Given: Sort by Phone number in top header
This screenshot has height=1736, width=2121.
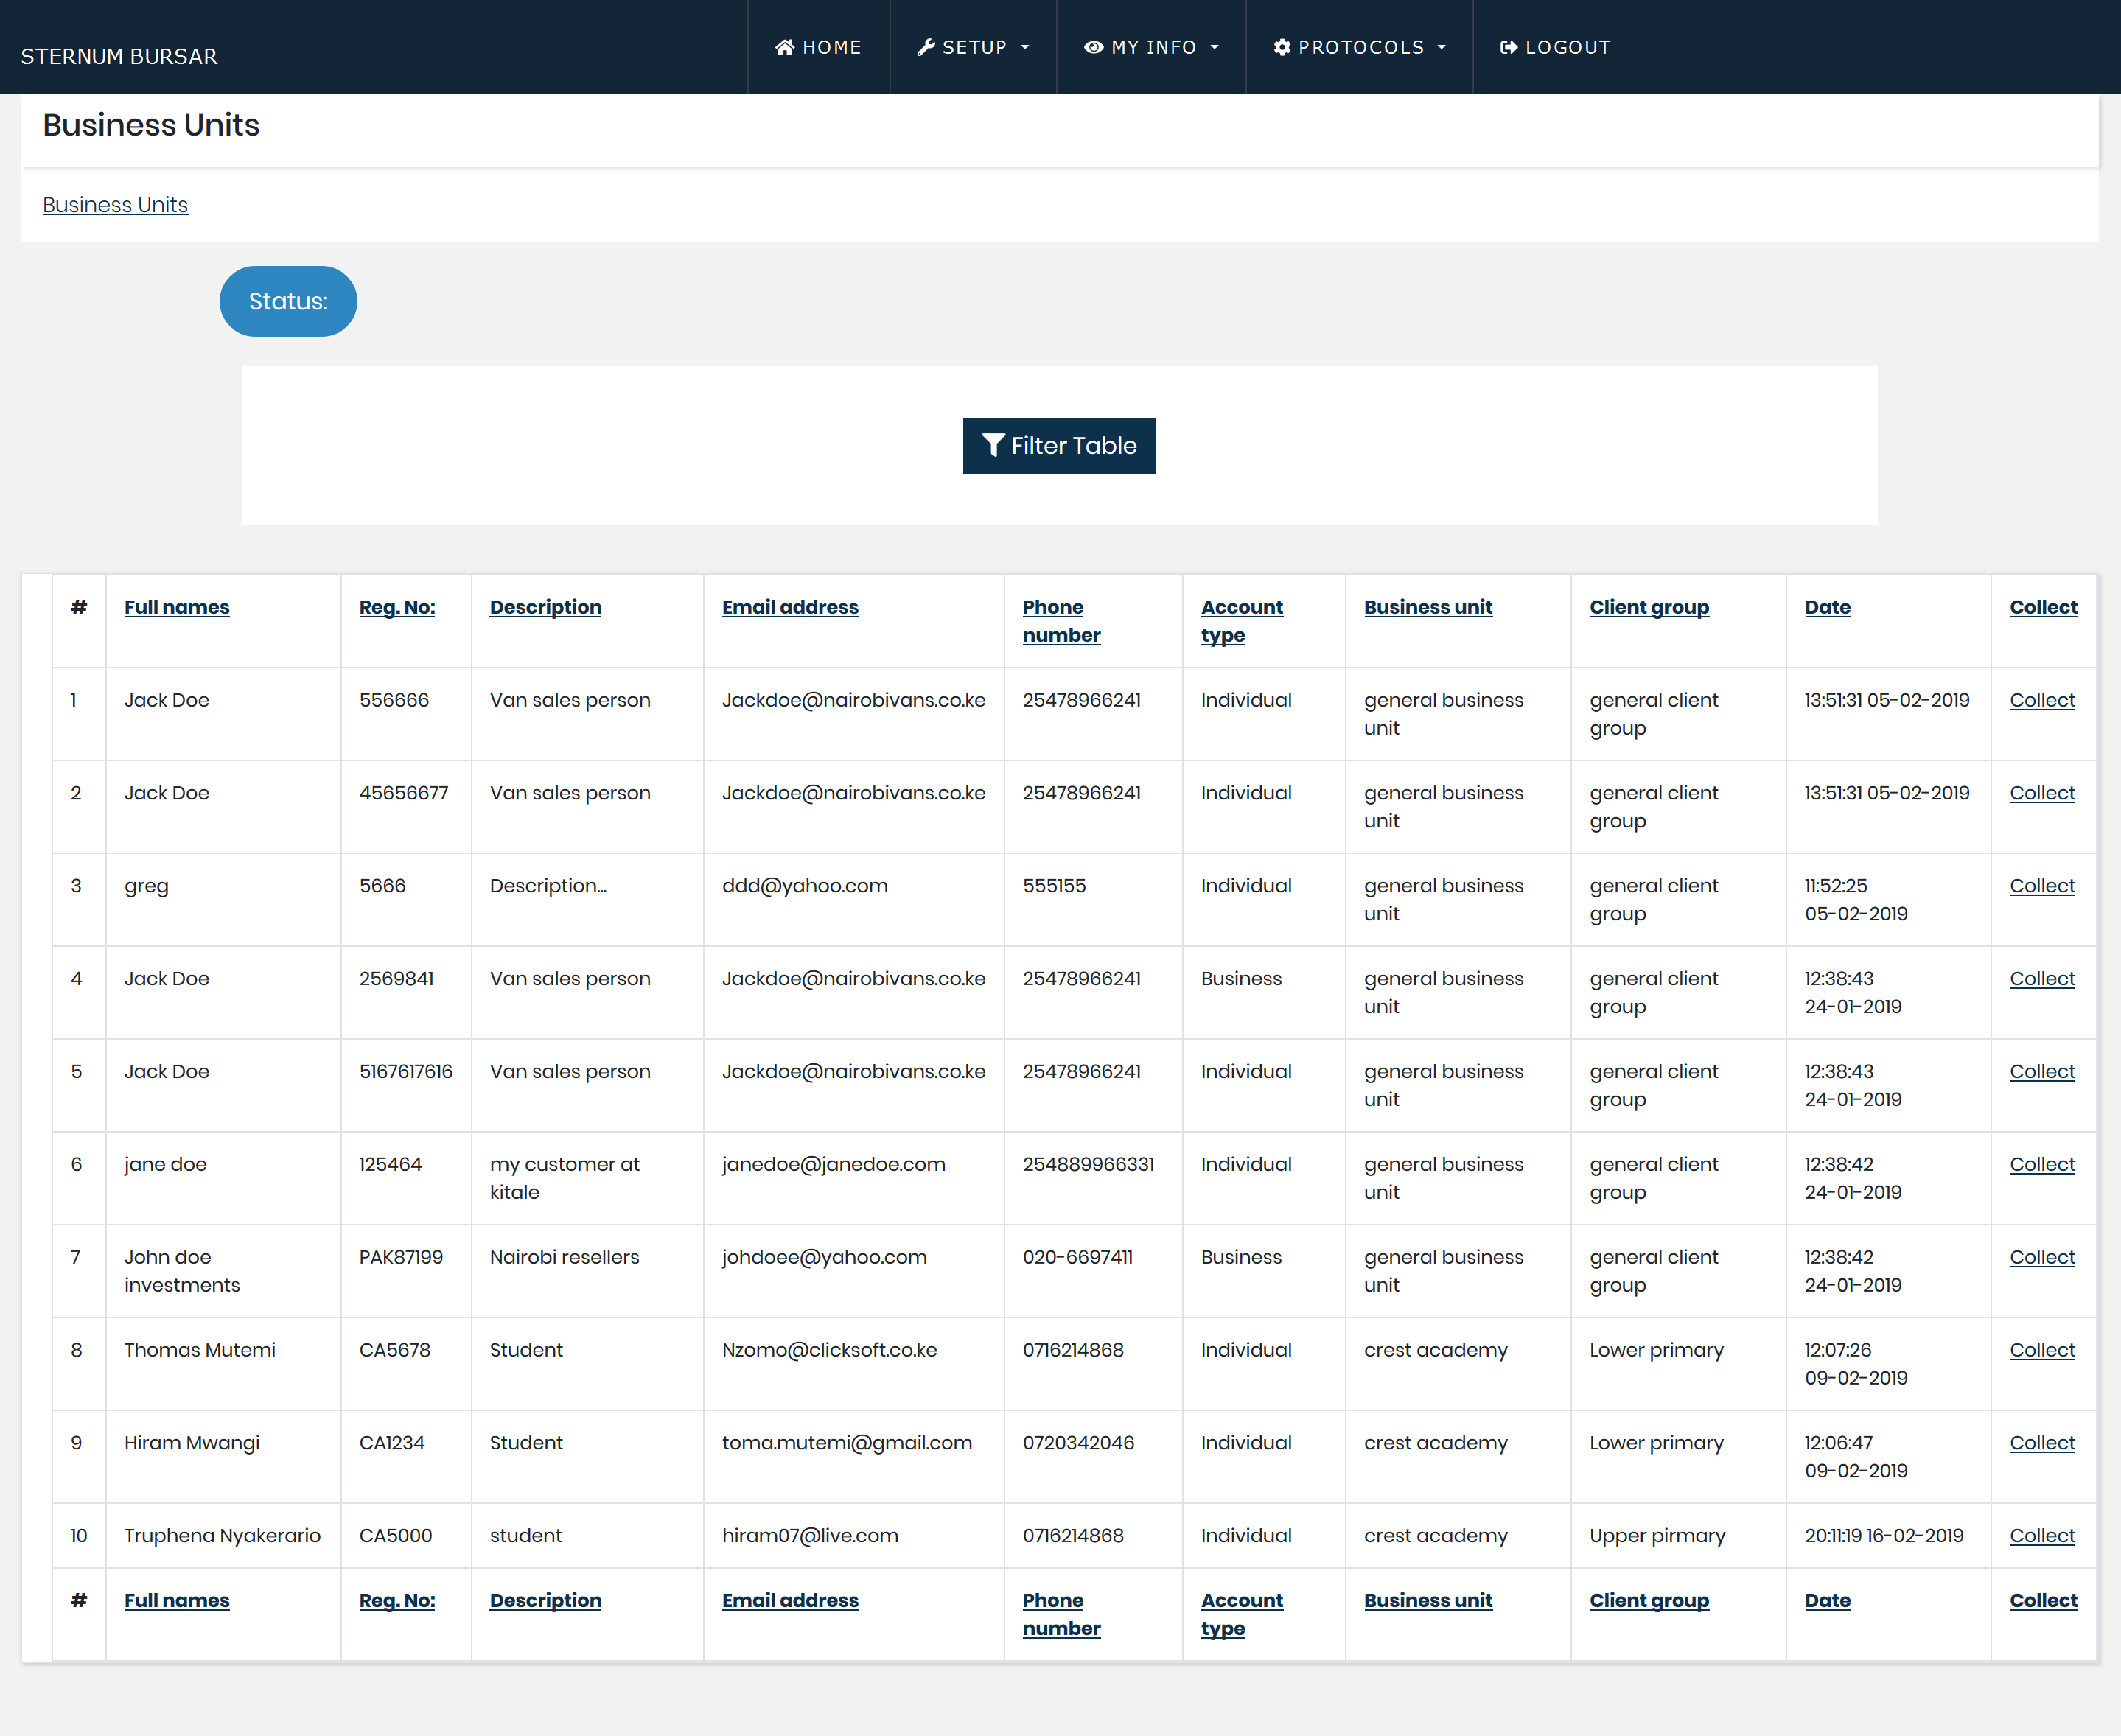Looking at the screenshot, I should (x=1061, y=621).
